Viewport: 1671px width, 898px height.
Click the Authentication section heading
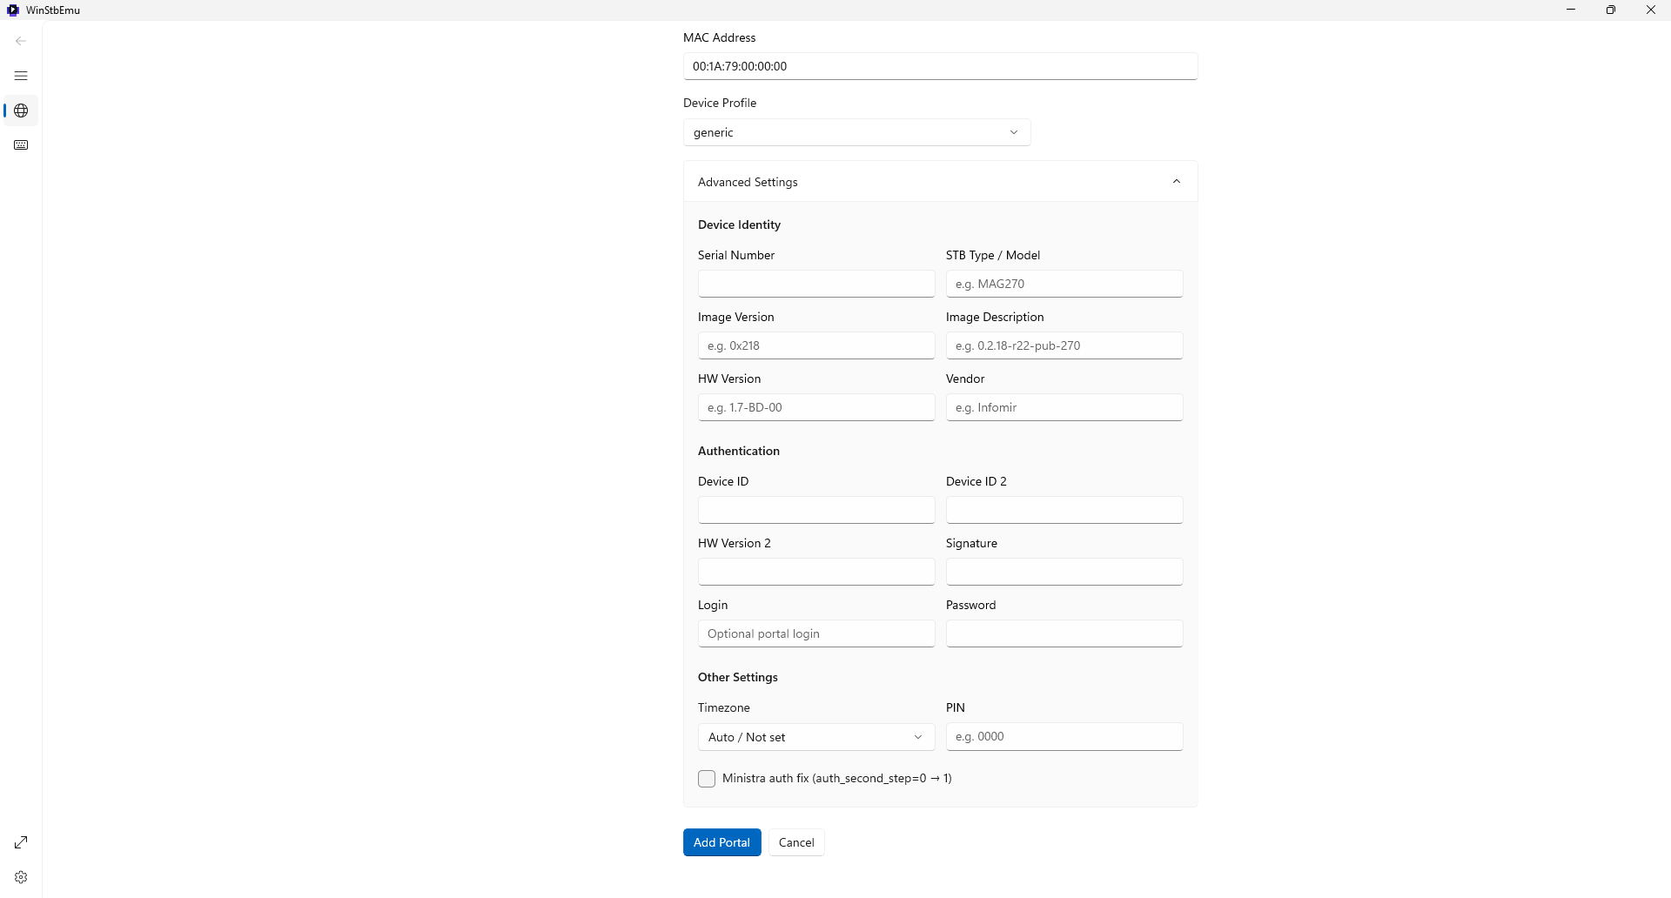coord(739,451)
